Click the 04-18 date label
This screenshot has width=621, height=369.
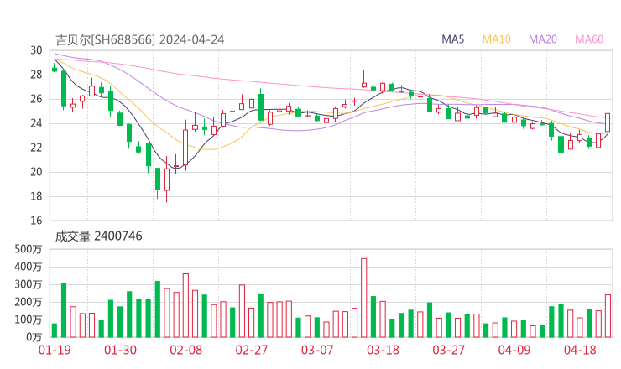coord(580,350)
